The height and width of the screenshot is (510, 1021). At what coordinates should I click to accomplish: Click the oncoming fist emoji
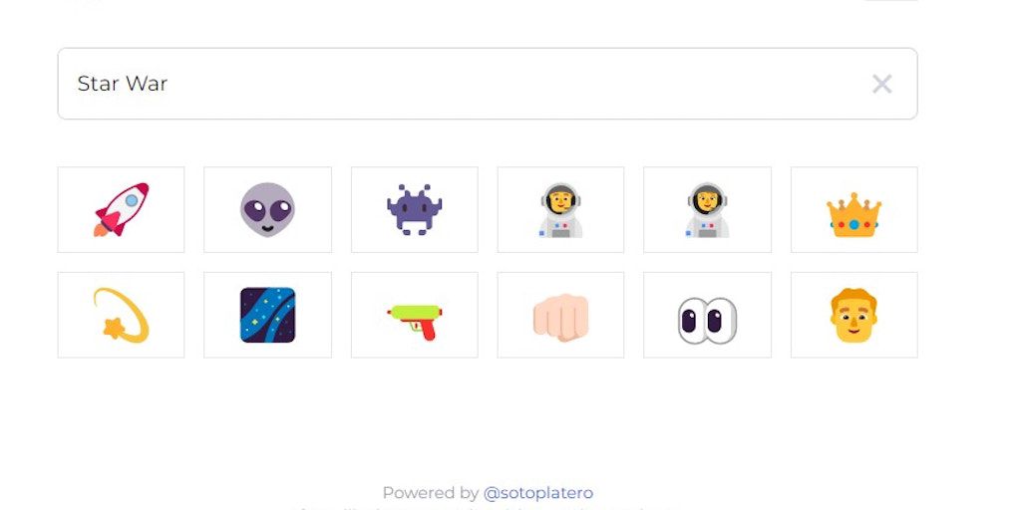coord(560,318)
